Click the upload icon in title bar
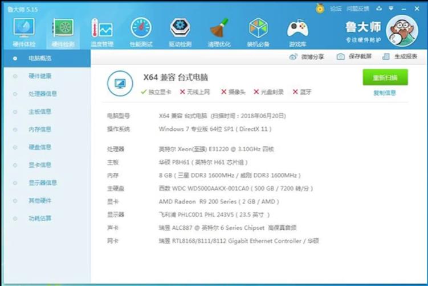The image size is (428, 286). coord(379,9)
